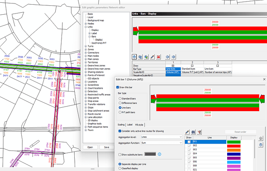Click the add new bar plus icon
The image size is (267, 171).
click(134, 57)
